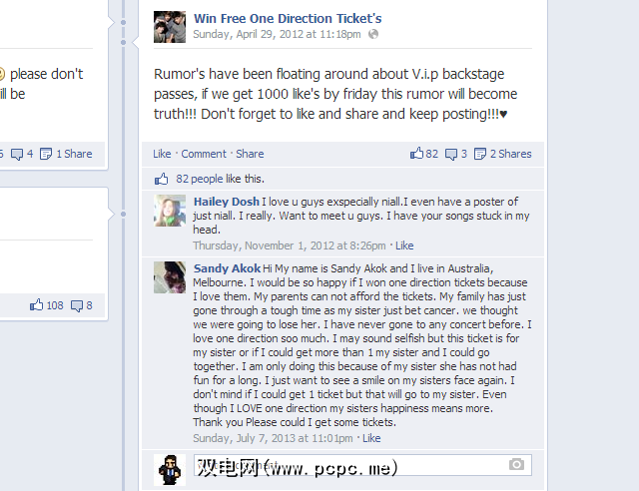Click the thumbs-up icon showing 108 likes

coord(36,304)
